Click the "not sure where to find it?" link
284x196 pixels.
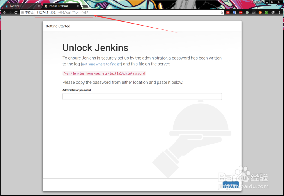tap(101, 64)
